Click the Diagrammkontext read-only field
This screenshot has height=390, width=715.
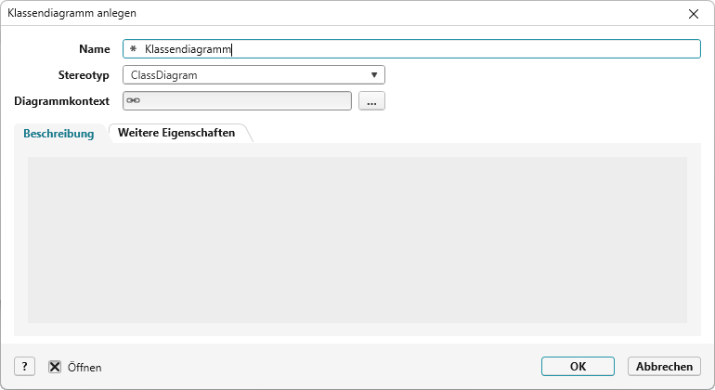pos(241,101)
